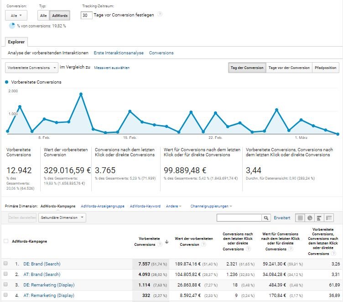Click the 12.942 total conversions value
Screen dimensions: 343x302
coord(19,170)
